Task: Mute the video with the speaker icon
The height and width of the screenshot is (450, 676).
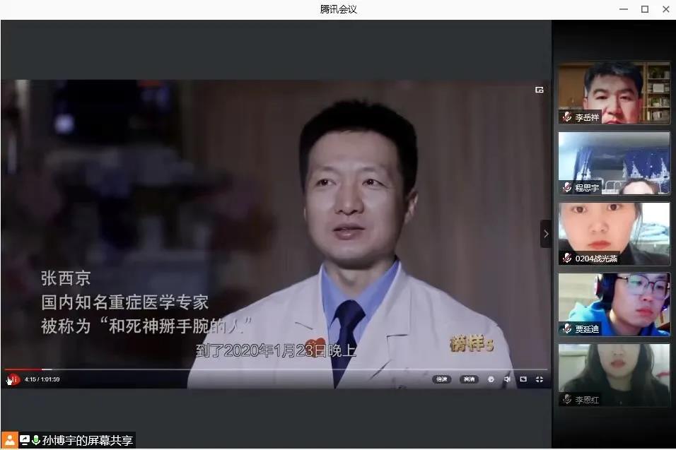Action: (x=507, y=379)
